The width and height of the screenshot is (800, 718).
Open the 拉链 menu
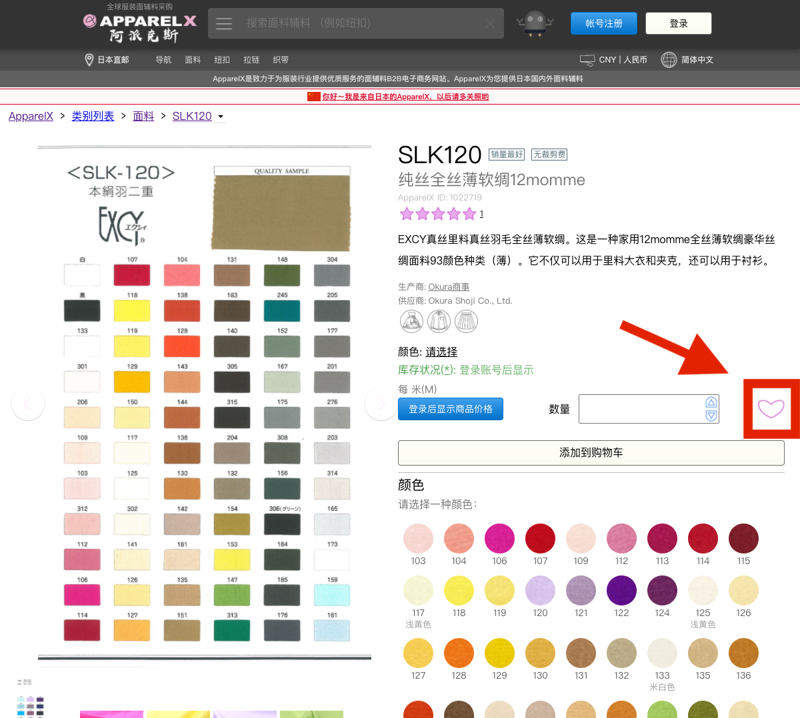pyautogui.click(x=251, y=60)
